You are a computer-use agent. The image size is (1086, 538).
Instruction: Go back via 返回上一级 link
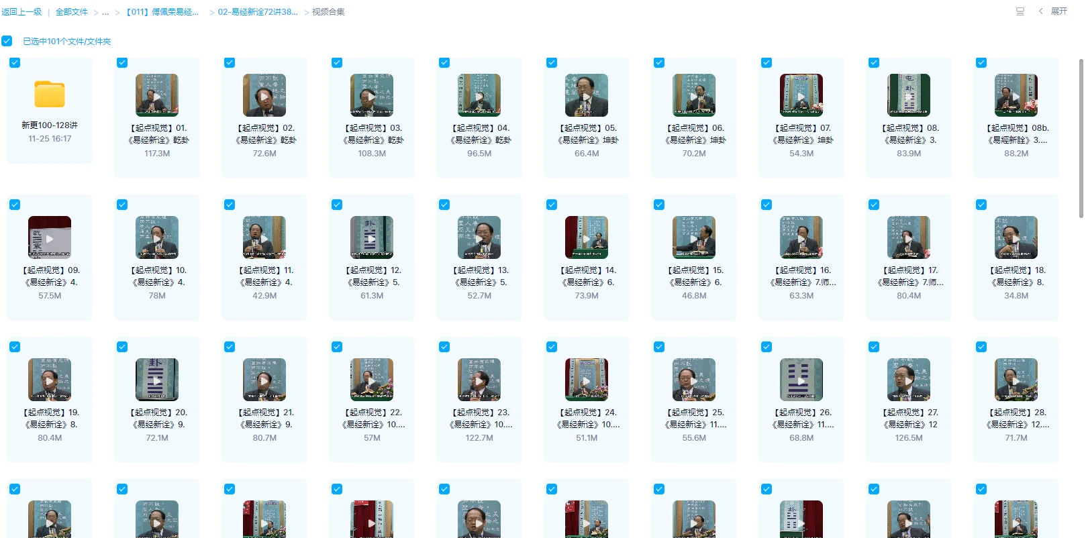(21, 12)
